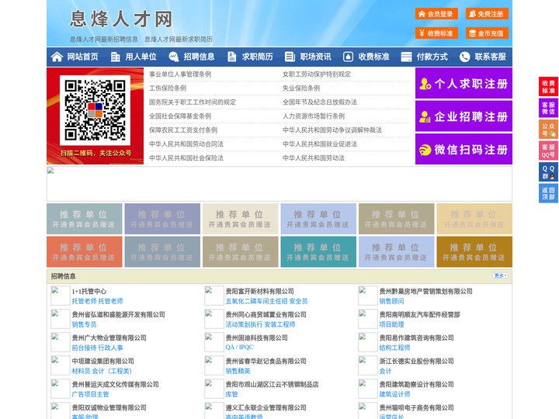559x419 pixels.
Task: Click the 会员登录 button
Action: (436, 14)
